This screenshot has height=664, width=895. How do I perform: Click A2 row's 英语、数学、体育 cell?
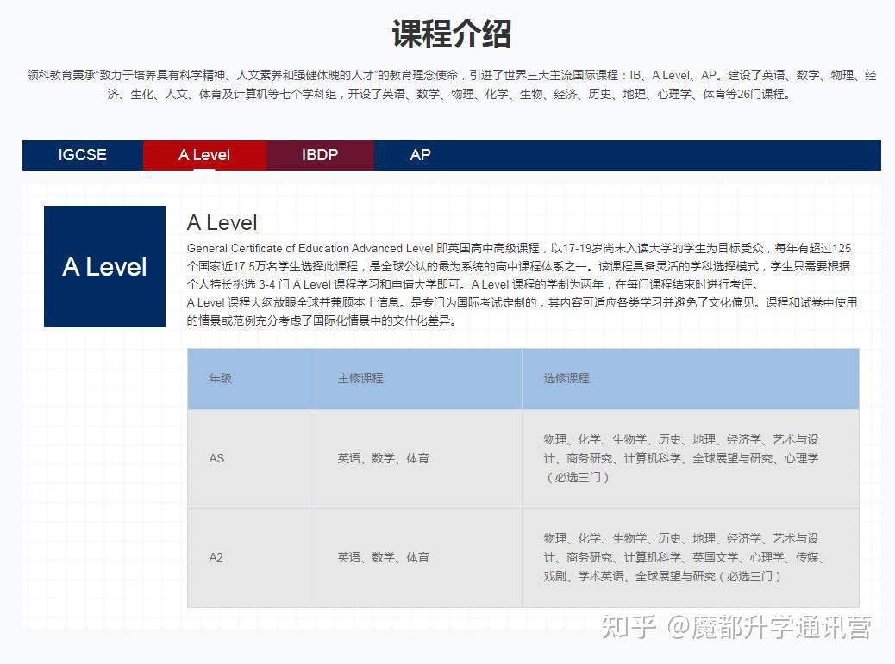pyautogui.click(x=419, y=558)
